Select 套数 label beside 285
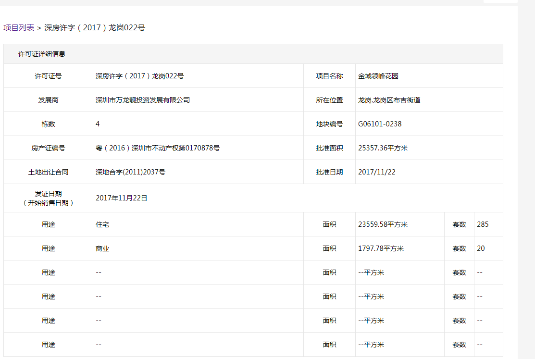Screen dimensions: 535x359 coord(459,224)
